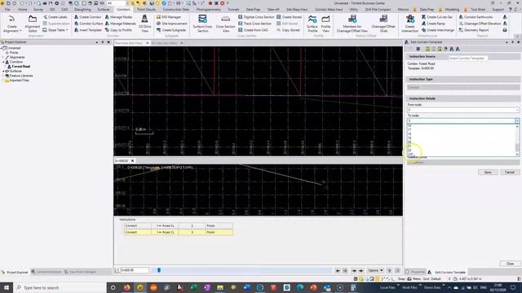Viewport: 522px width, 293px height.
Task: Click the Create Ramp tool
Action: (x=433, y=24)
